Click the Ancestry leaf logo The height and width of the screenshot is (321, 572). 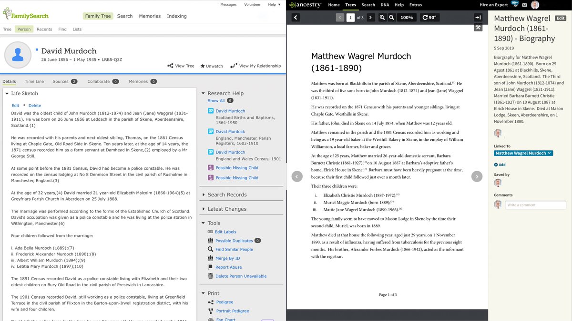pyautogui.click(x=293, y=5)
